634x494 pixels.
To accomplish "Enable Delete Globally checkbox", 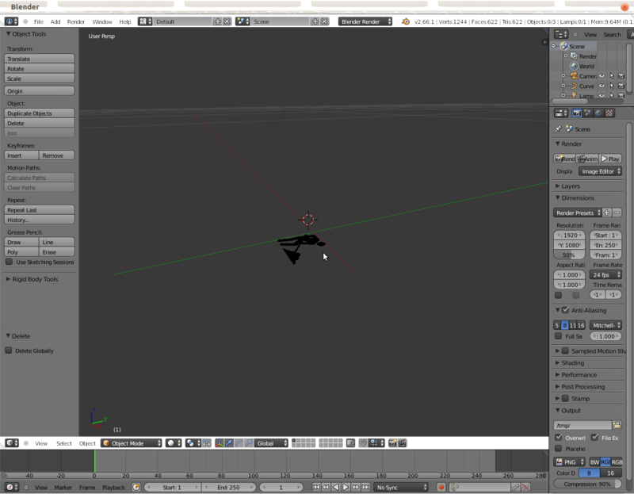I will pos(10,350).
